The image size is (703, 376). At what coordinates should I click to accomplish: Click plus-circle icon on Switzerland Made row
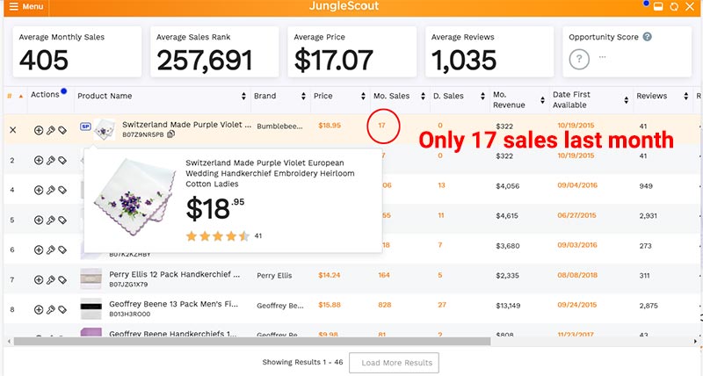coord(39,130)
